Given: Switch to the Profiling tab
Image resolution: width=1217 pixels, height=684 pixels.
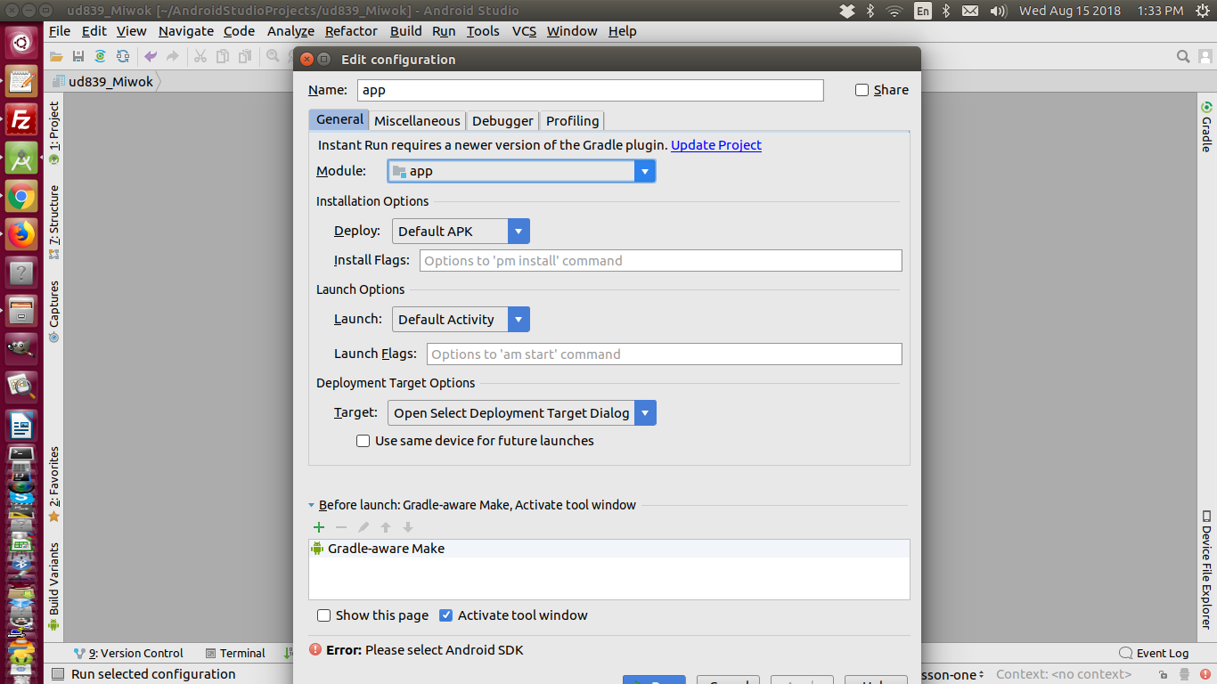Looking at the screenshot, I should click(x=572, y=121).
